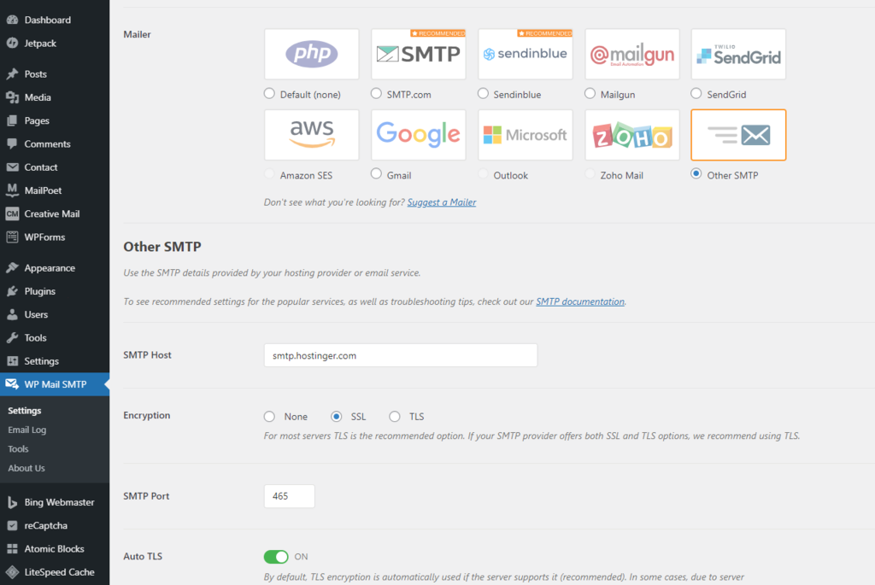Click the Tools wrench icon
Viewport: 875px width, 585px height.
point(12,338)
